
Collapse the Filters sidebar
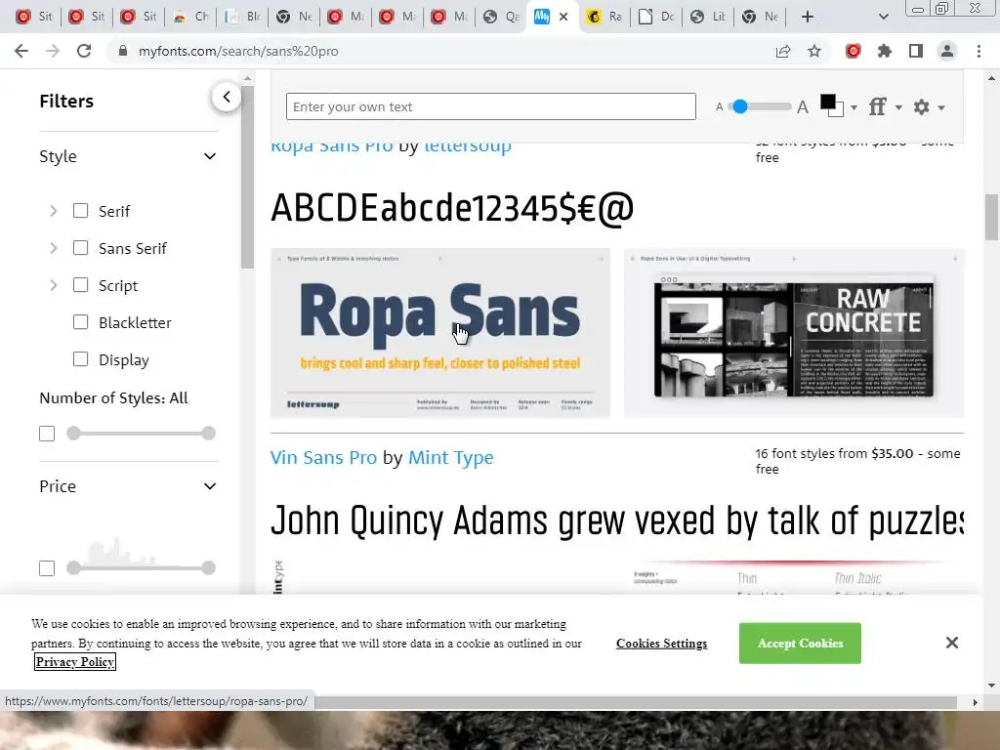(227, 97)
